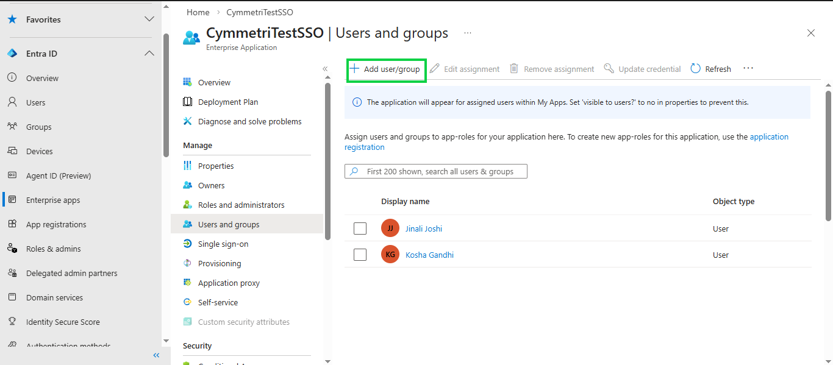
Task: Close the Users and groups blade
Action: click(811, 33)
